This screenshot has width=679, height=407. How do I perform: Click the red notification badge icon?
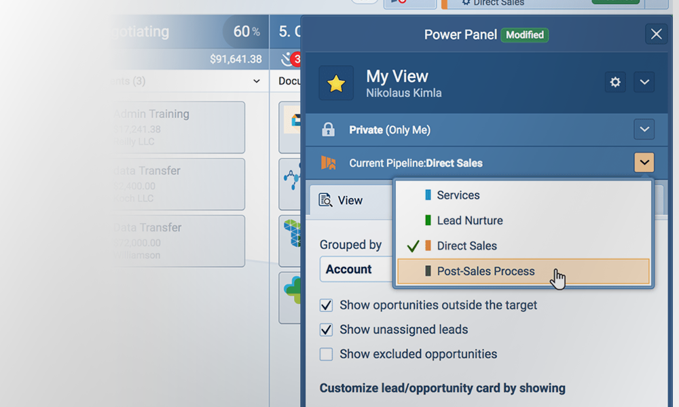[297, 59]
